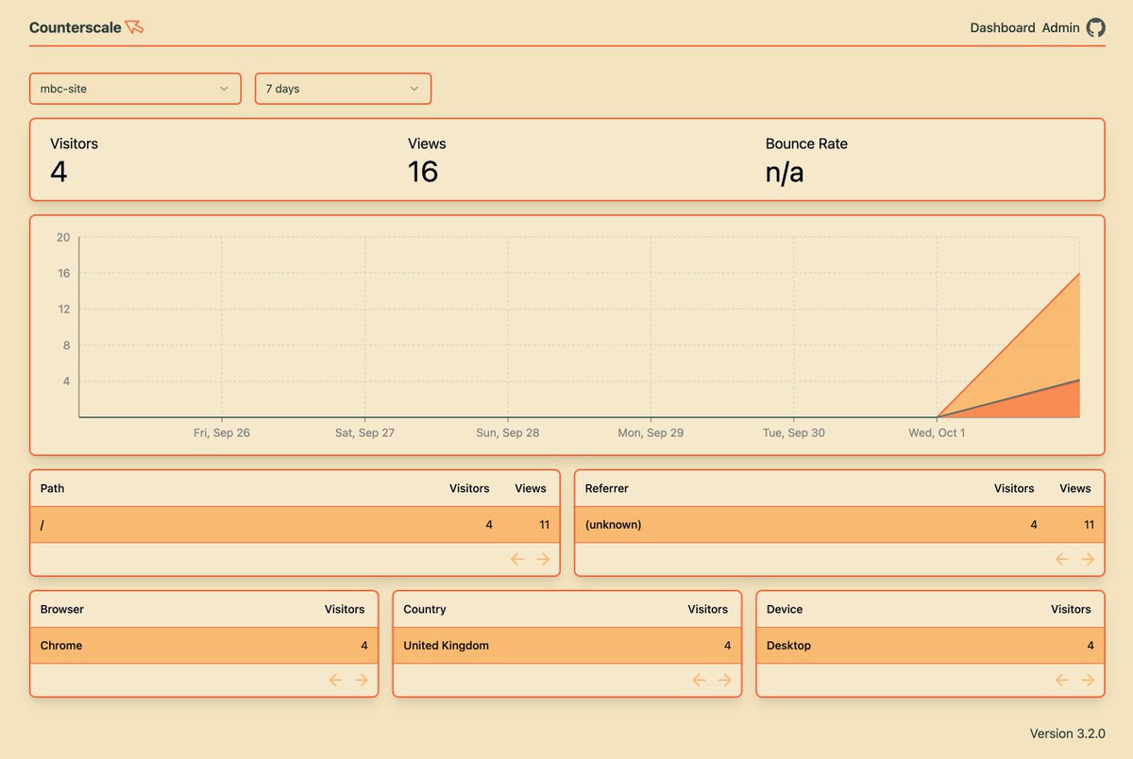Click the Views header in Path table
The image size is (1133, 759).
531,488
